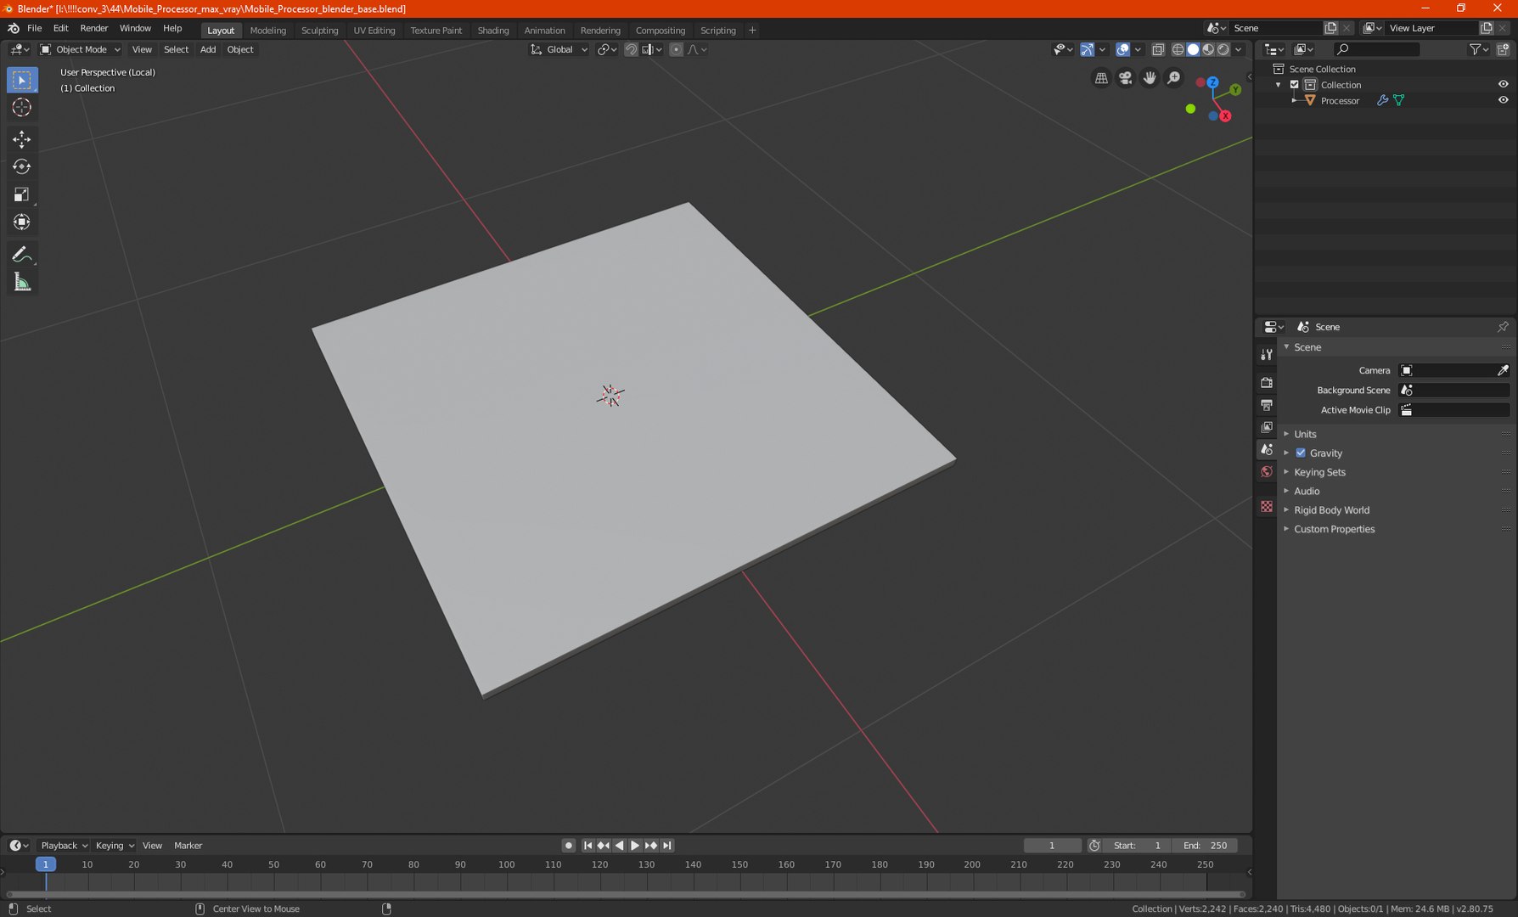This screenshot has width=1518, height=917.
Task: Open the File menu
Action: click(35, 28)
